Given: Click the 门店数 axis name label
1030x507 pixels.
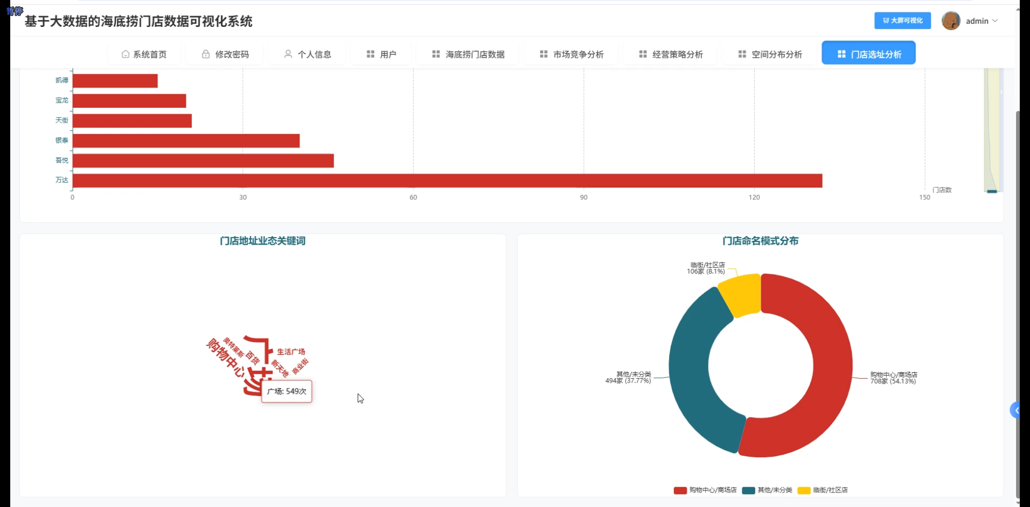Looking at the screenshot, I should [x=942, y=190].
